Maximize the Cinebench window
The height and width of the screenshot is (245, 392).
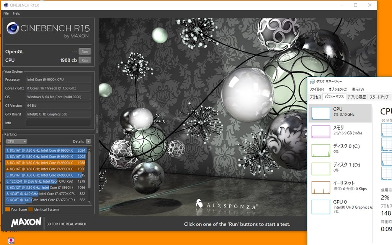point(356,5)
